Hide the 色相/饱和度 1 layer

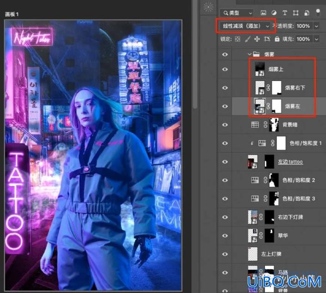point(225,143)
